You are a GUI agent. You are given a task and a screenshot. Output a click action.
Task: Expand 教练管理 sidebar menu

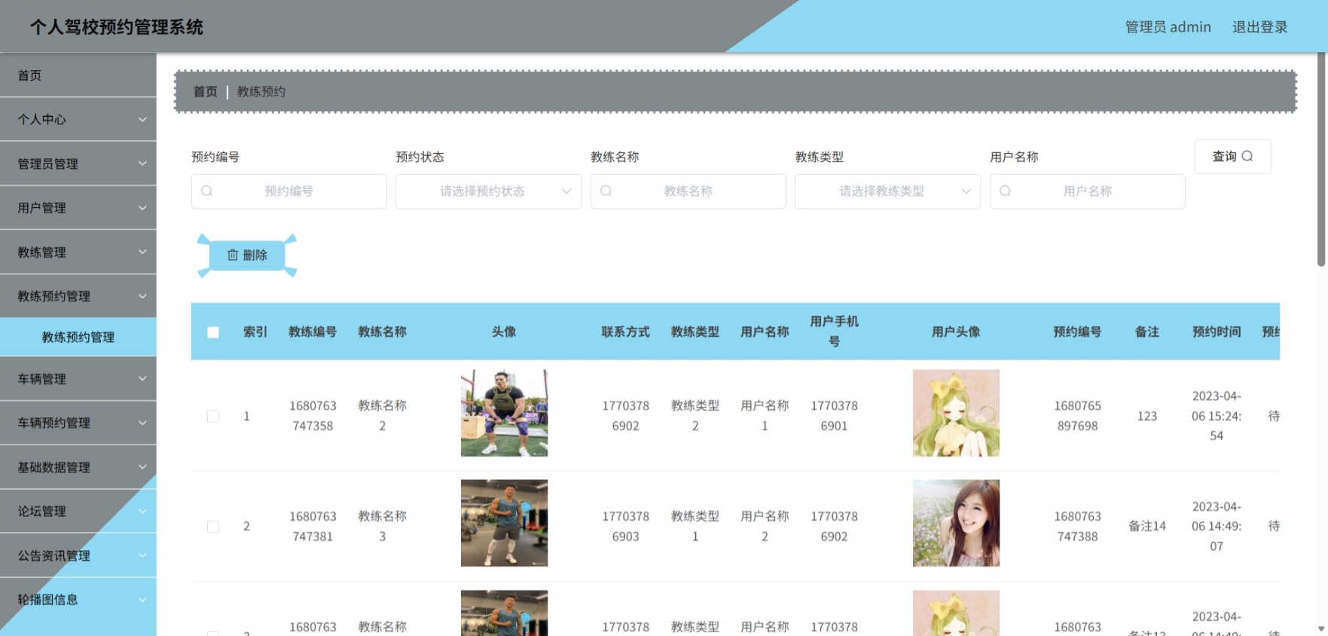coord(78,252)
